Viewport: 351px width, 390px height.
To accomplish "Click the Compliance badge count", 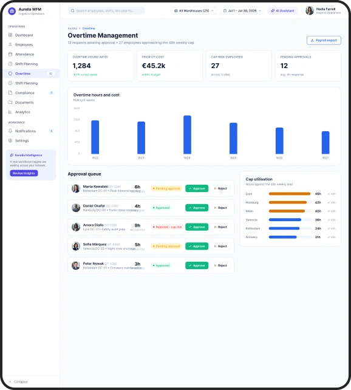I will click(x=51, y=93).
